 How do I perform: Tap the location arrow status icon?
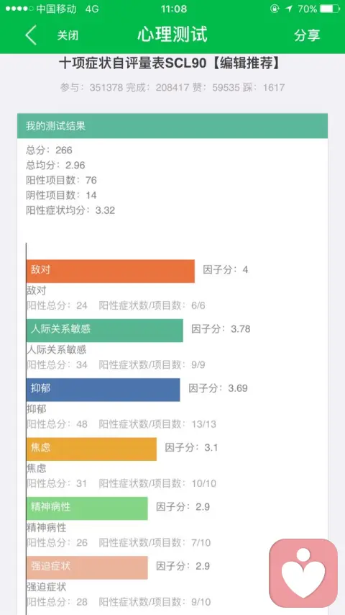289,9
